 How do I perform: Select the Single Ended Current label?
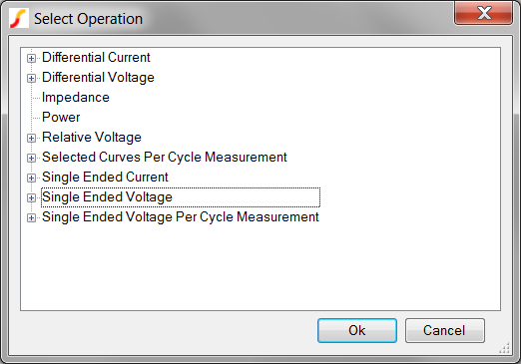point(105,178)
